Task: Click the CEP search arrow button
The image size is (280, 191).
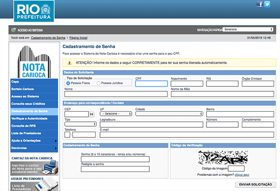Action: 92,114
